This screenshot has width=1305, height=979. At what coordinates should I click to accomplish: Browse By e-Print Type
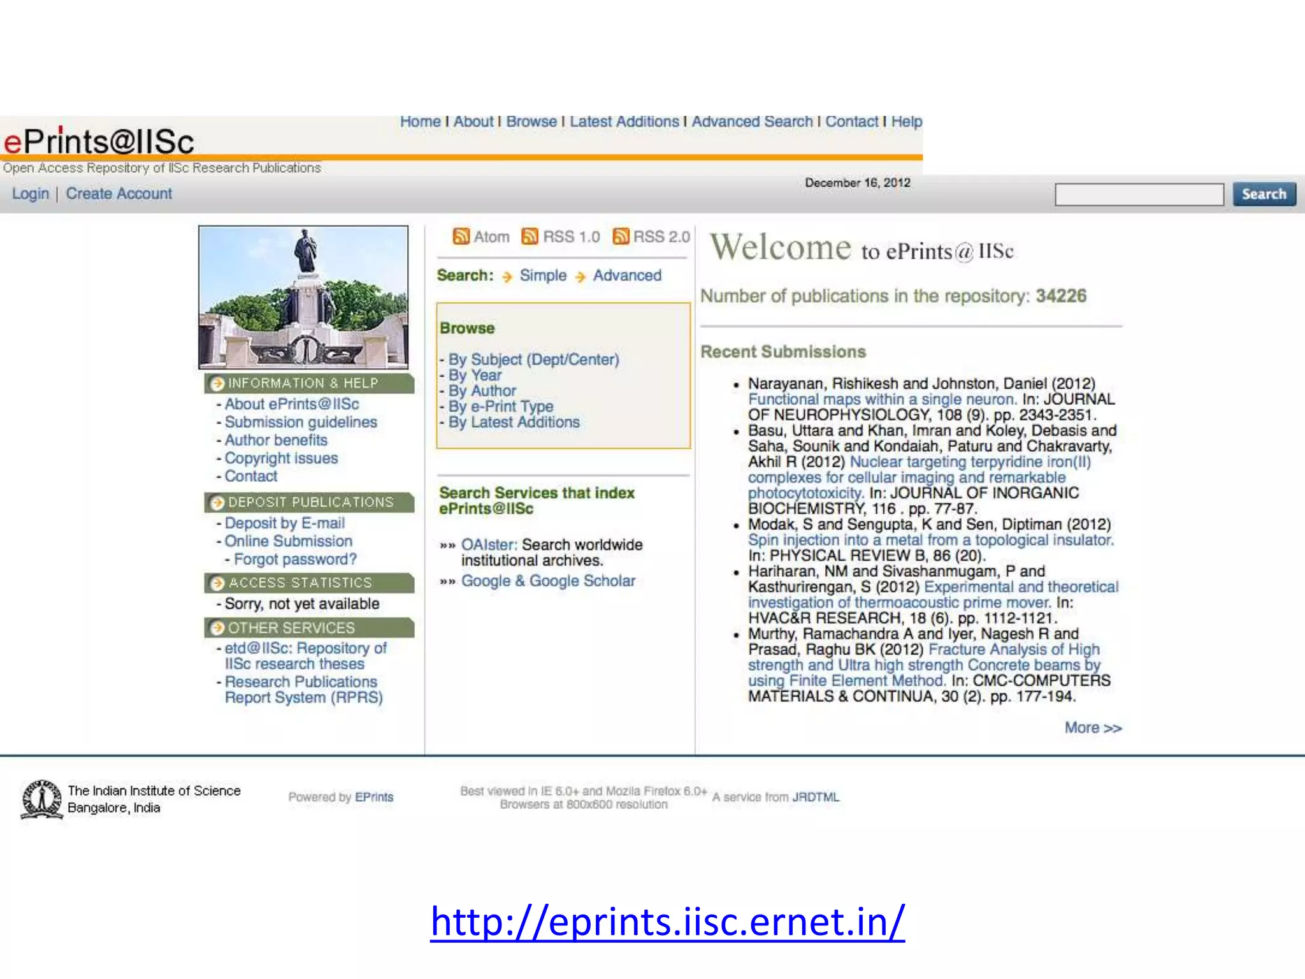pyautogui.click(x=500, y=407)
